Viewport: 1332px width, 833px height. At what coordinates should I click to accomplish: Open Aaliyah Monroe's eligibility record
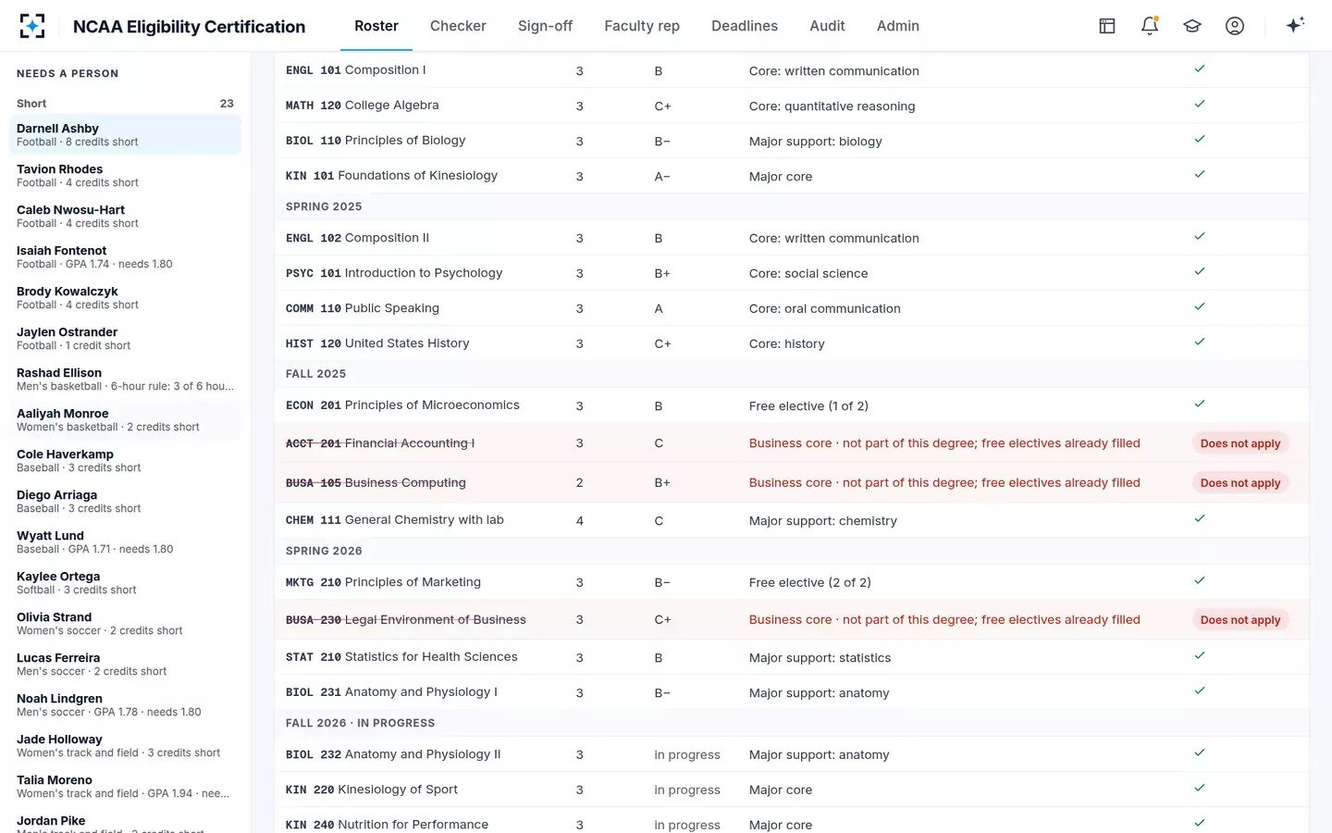coord(125,420)
